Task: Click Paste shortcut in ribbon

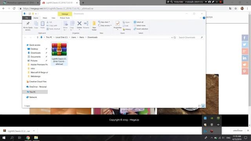Action: [53, 29]
